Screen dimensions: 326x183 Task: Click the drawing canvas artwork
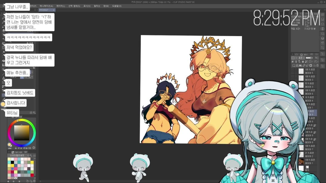coord(191,89)
